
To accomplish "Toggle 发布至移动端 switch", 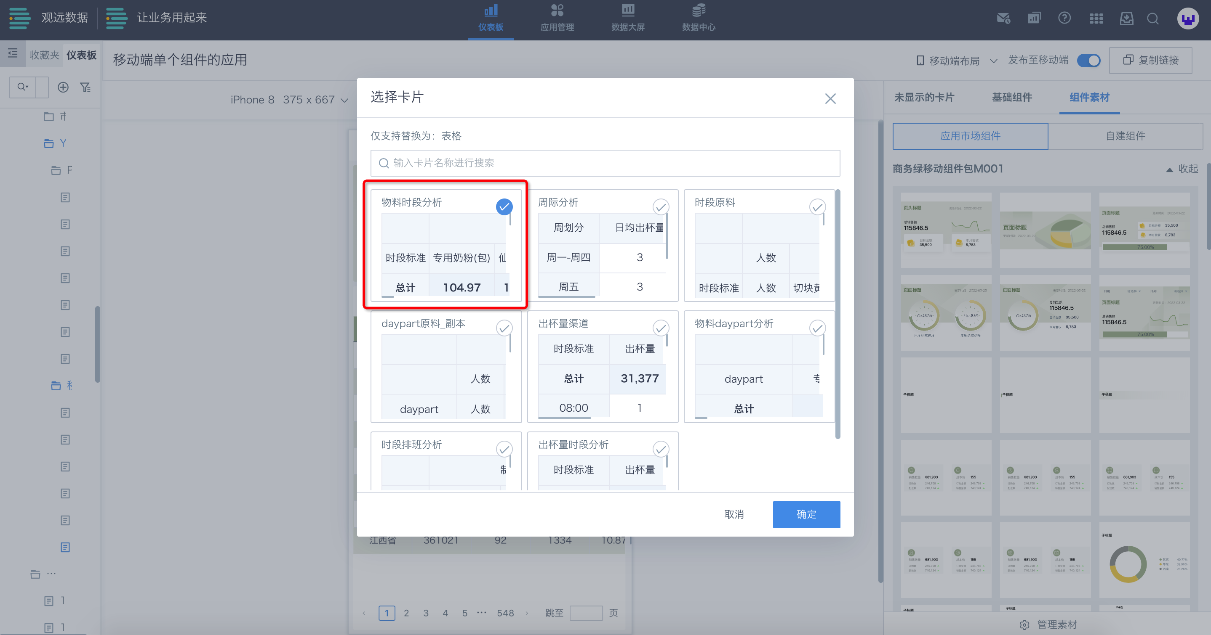I will pyautogui.click(x=1089, y=61).
